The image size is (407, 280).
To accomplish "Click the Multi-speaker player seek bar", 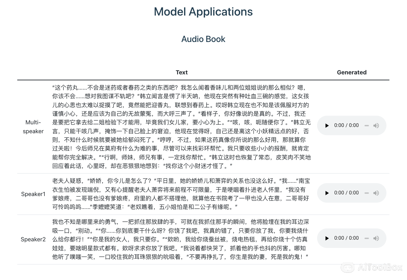I will coord(367,126).
